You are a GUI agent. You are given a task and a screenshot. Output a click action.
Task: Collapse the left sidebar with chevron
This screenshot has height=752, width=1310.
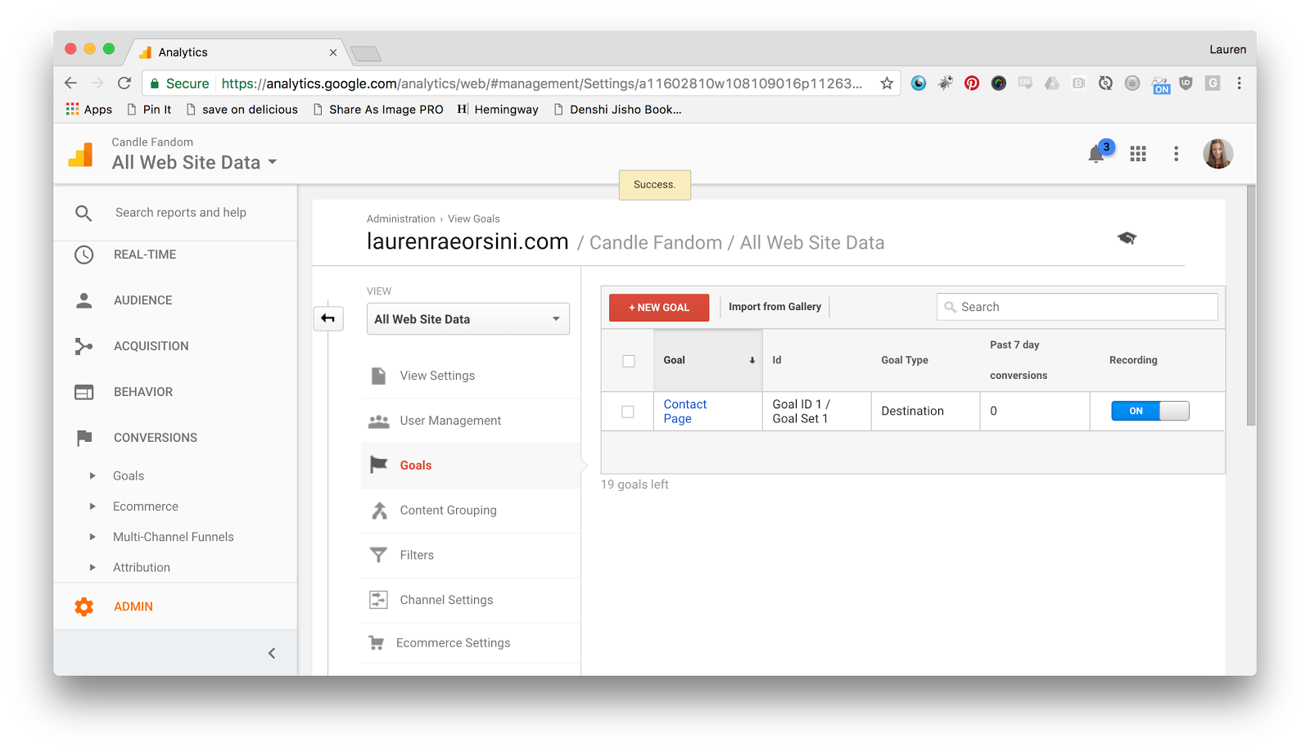[x=272, y=653]
